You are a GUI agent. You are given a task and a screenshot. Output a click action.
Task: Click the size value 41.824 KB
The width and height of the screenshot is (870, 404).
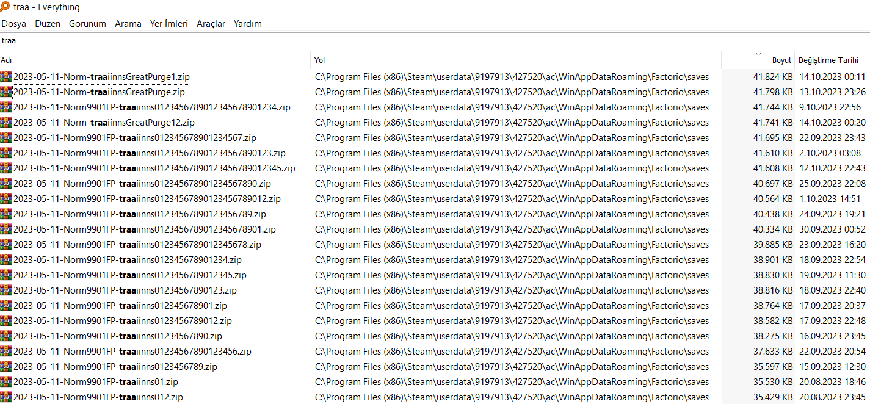tap(773, 77)
